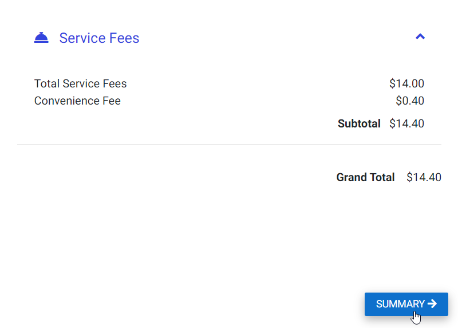Click the Grand Total $14.40 amount
458x328 pixels.
(x=424, y=177)
